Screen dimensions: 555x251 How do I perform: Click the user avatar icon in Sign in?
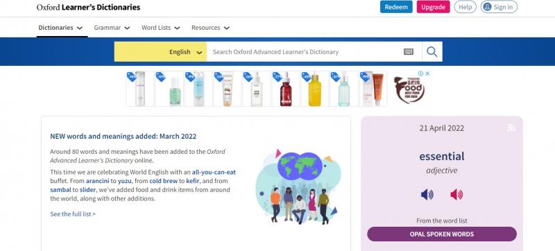(x=487, y=7)
